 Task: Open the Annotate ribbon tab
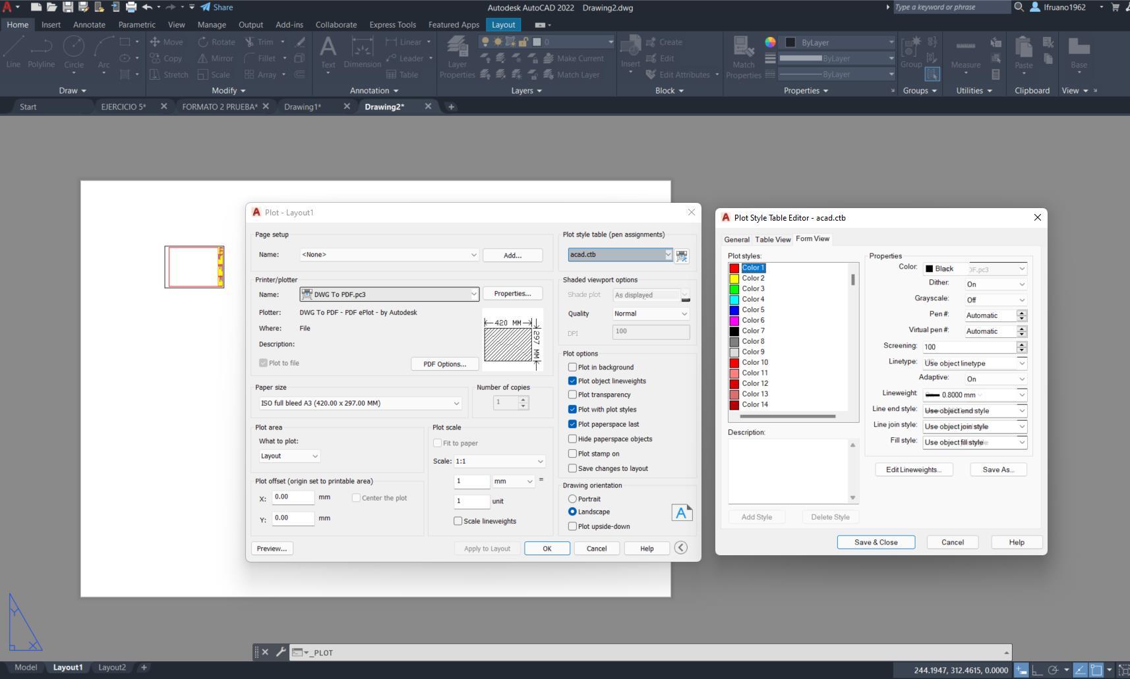(x=89, y=25)
